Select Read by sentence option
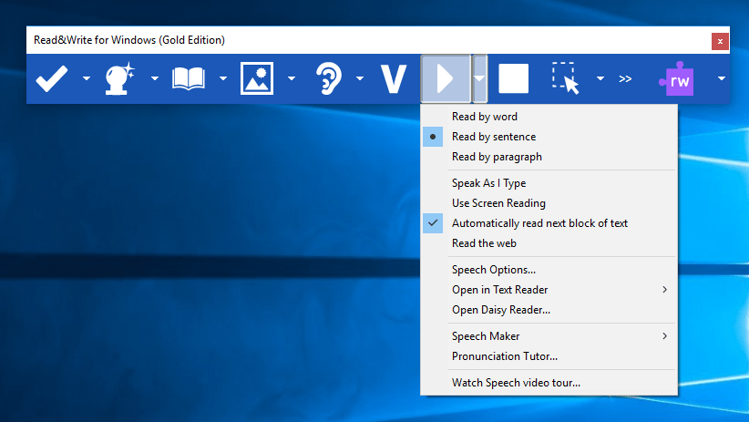Image resolution: width=749 pixels, height=422 pixels. click(x=549, y=137)
